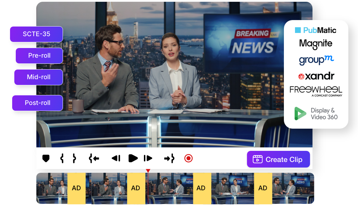Choose the Mid-roll ad option
The image size is (358, 215).
point(39,77)
